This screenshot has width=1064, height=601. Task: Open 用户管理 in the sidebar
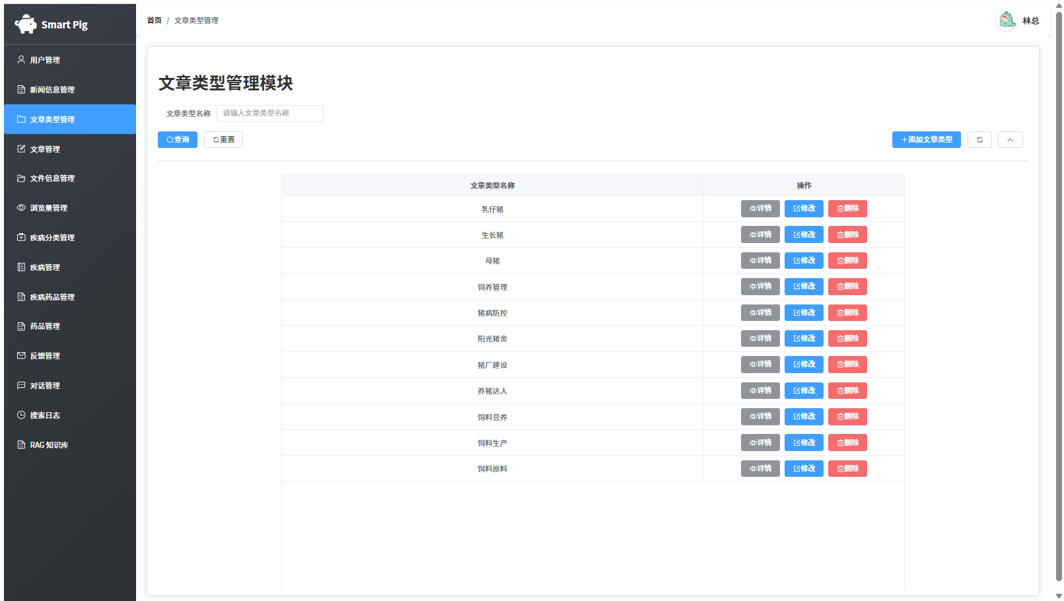coord(70,59)
